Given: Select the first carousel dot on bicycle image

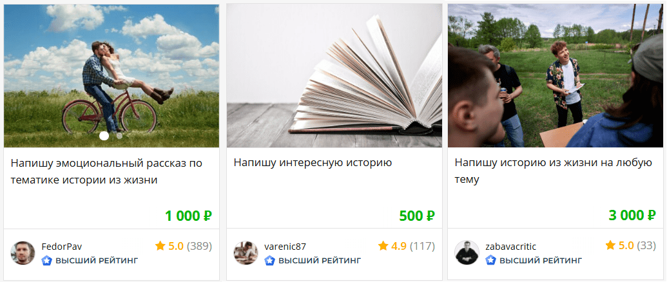Looking at the screenshot, I should 104,136.
